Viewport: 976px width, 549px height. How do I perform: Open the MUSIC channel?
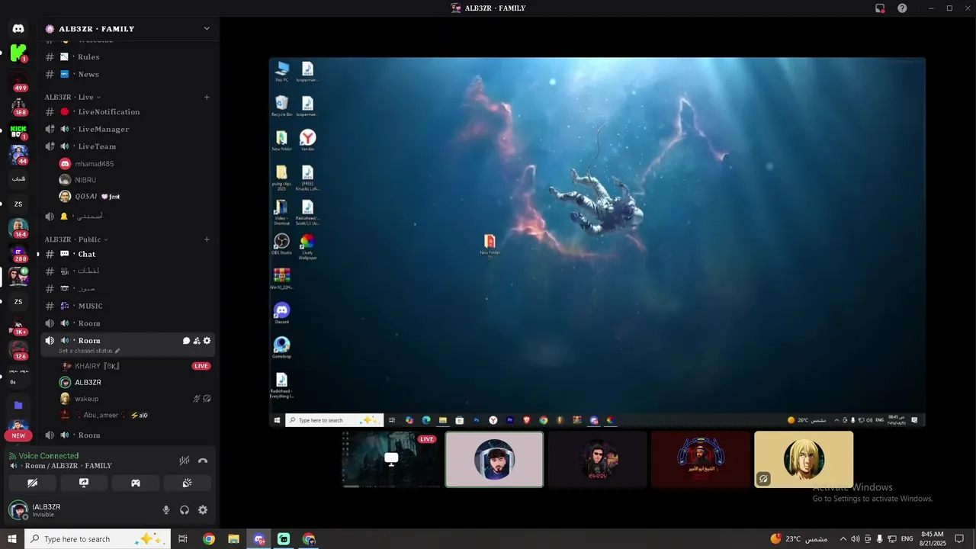pyautogui.click(x=128, y=306)
